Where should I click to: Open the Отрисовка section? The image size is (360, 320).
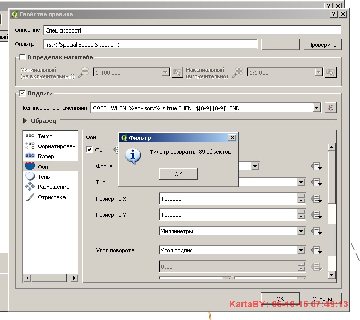pyautogui.click(x=51, y=197)
